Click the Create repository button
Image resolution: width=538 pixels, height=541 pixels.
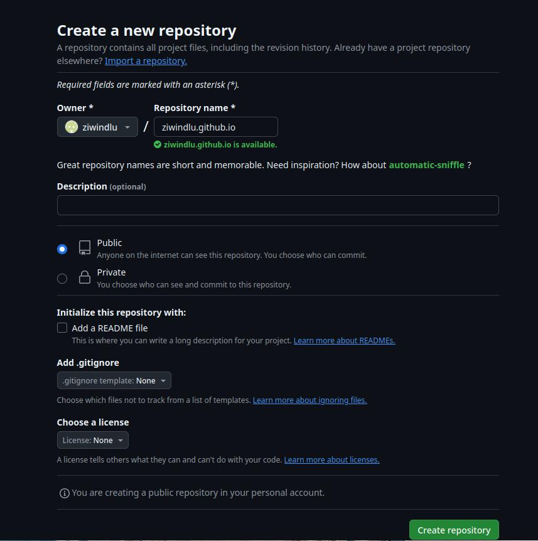click(454, 530)
